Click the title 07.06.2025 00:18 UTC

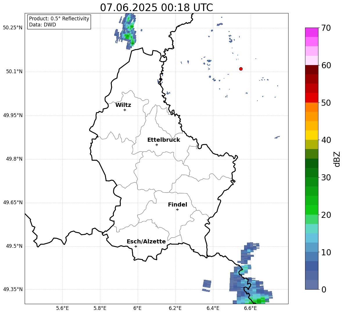pyautogui.click(x=156, y=8)
